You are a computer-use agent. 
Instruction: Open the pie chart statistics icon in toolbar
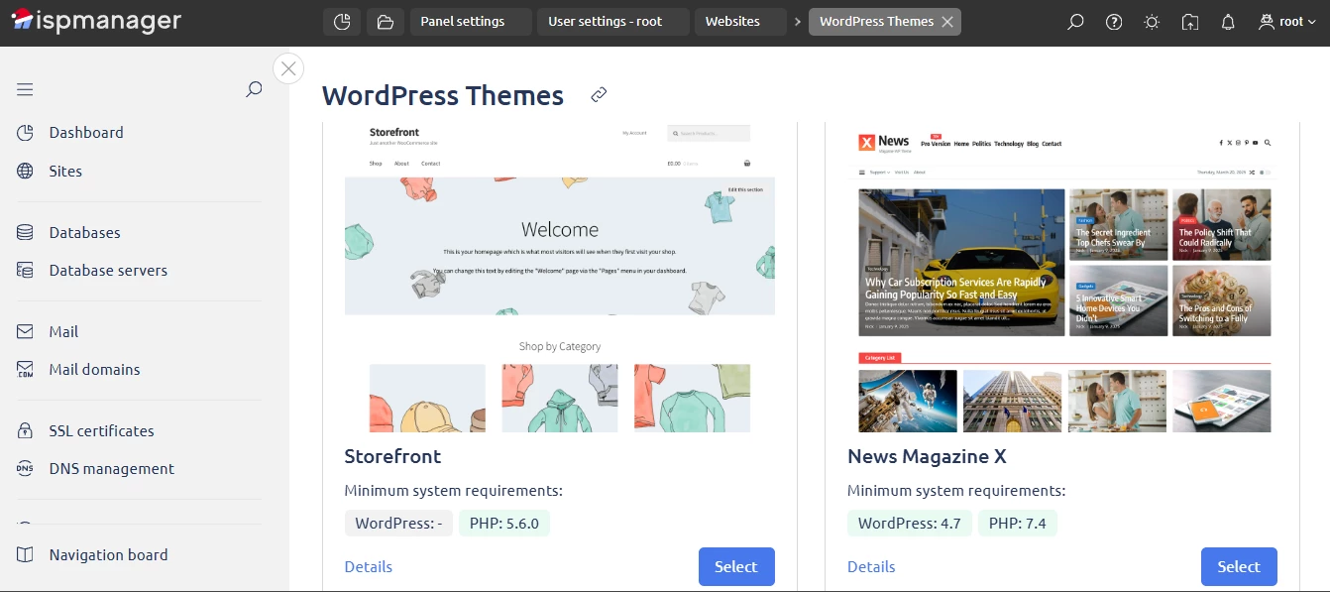click(342, 21)
